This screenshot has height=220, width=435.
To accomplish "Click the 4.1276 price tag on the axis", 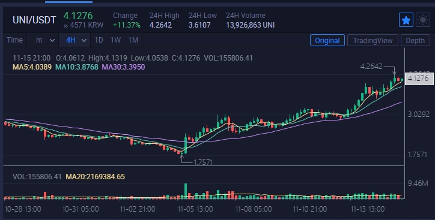I will click(x=419, y=79).
